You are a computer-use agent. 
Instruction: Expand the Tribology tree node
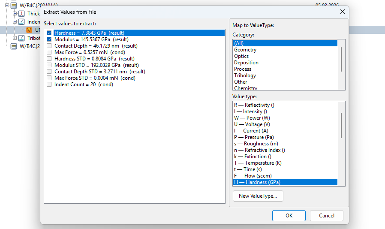coord(15,38)
